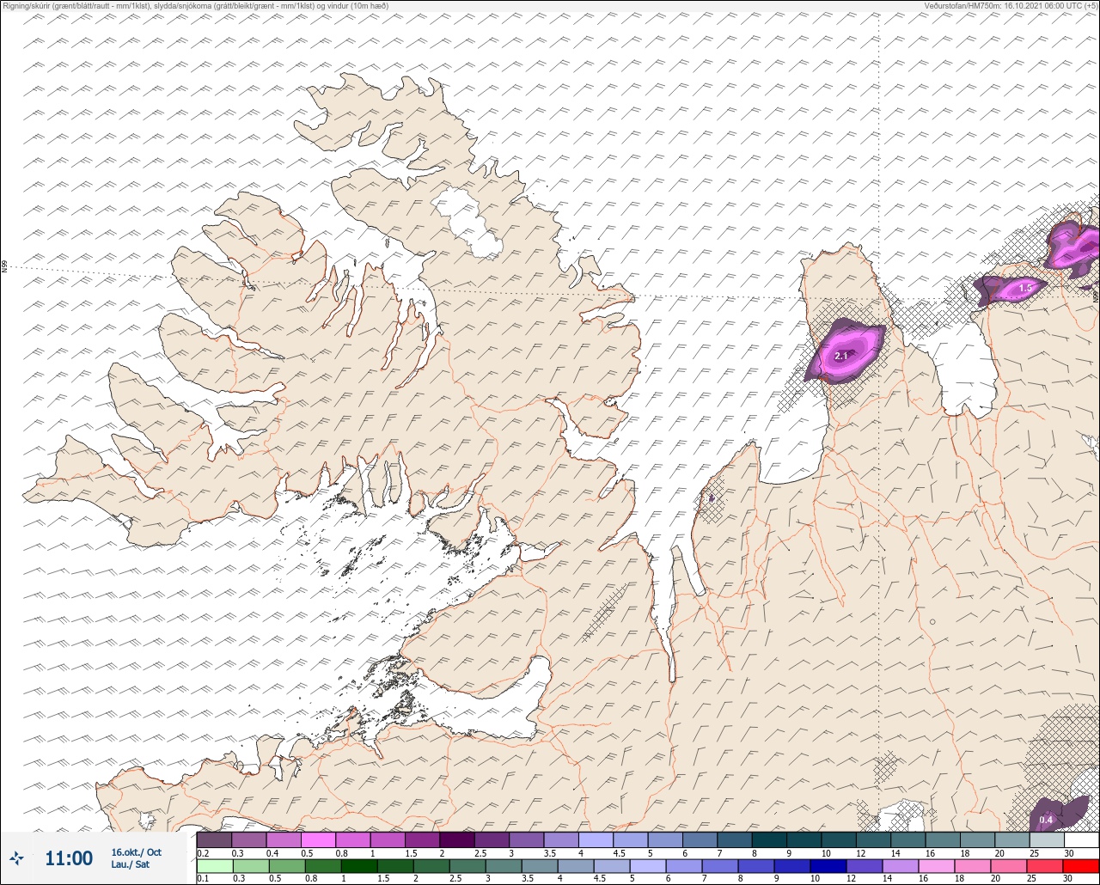Click the 1.5 snowfall value label
The width and height of the screenshot is (1100, 885).
point(1024,290)
